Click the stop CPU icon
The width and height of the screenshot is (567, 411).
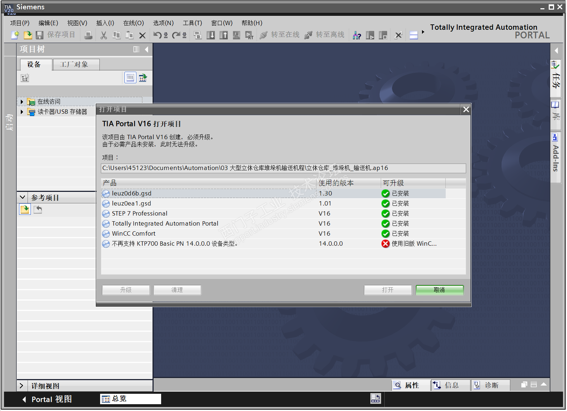[383, 35]
